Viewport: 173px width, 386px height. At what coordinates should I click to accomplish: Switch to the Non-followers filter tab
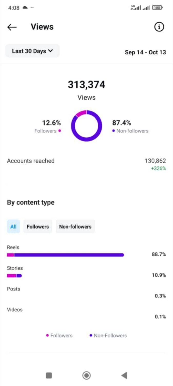(x=75, y=226)
